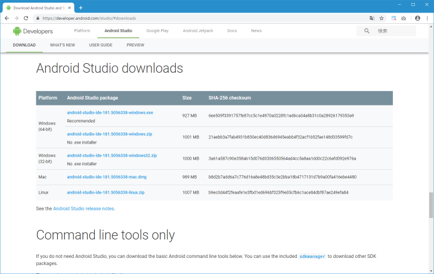Click the sdkmanager code link
The image size is (434, 274).
(312, 256)
